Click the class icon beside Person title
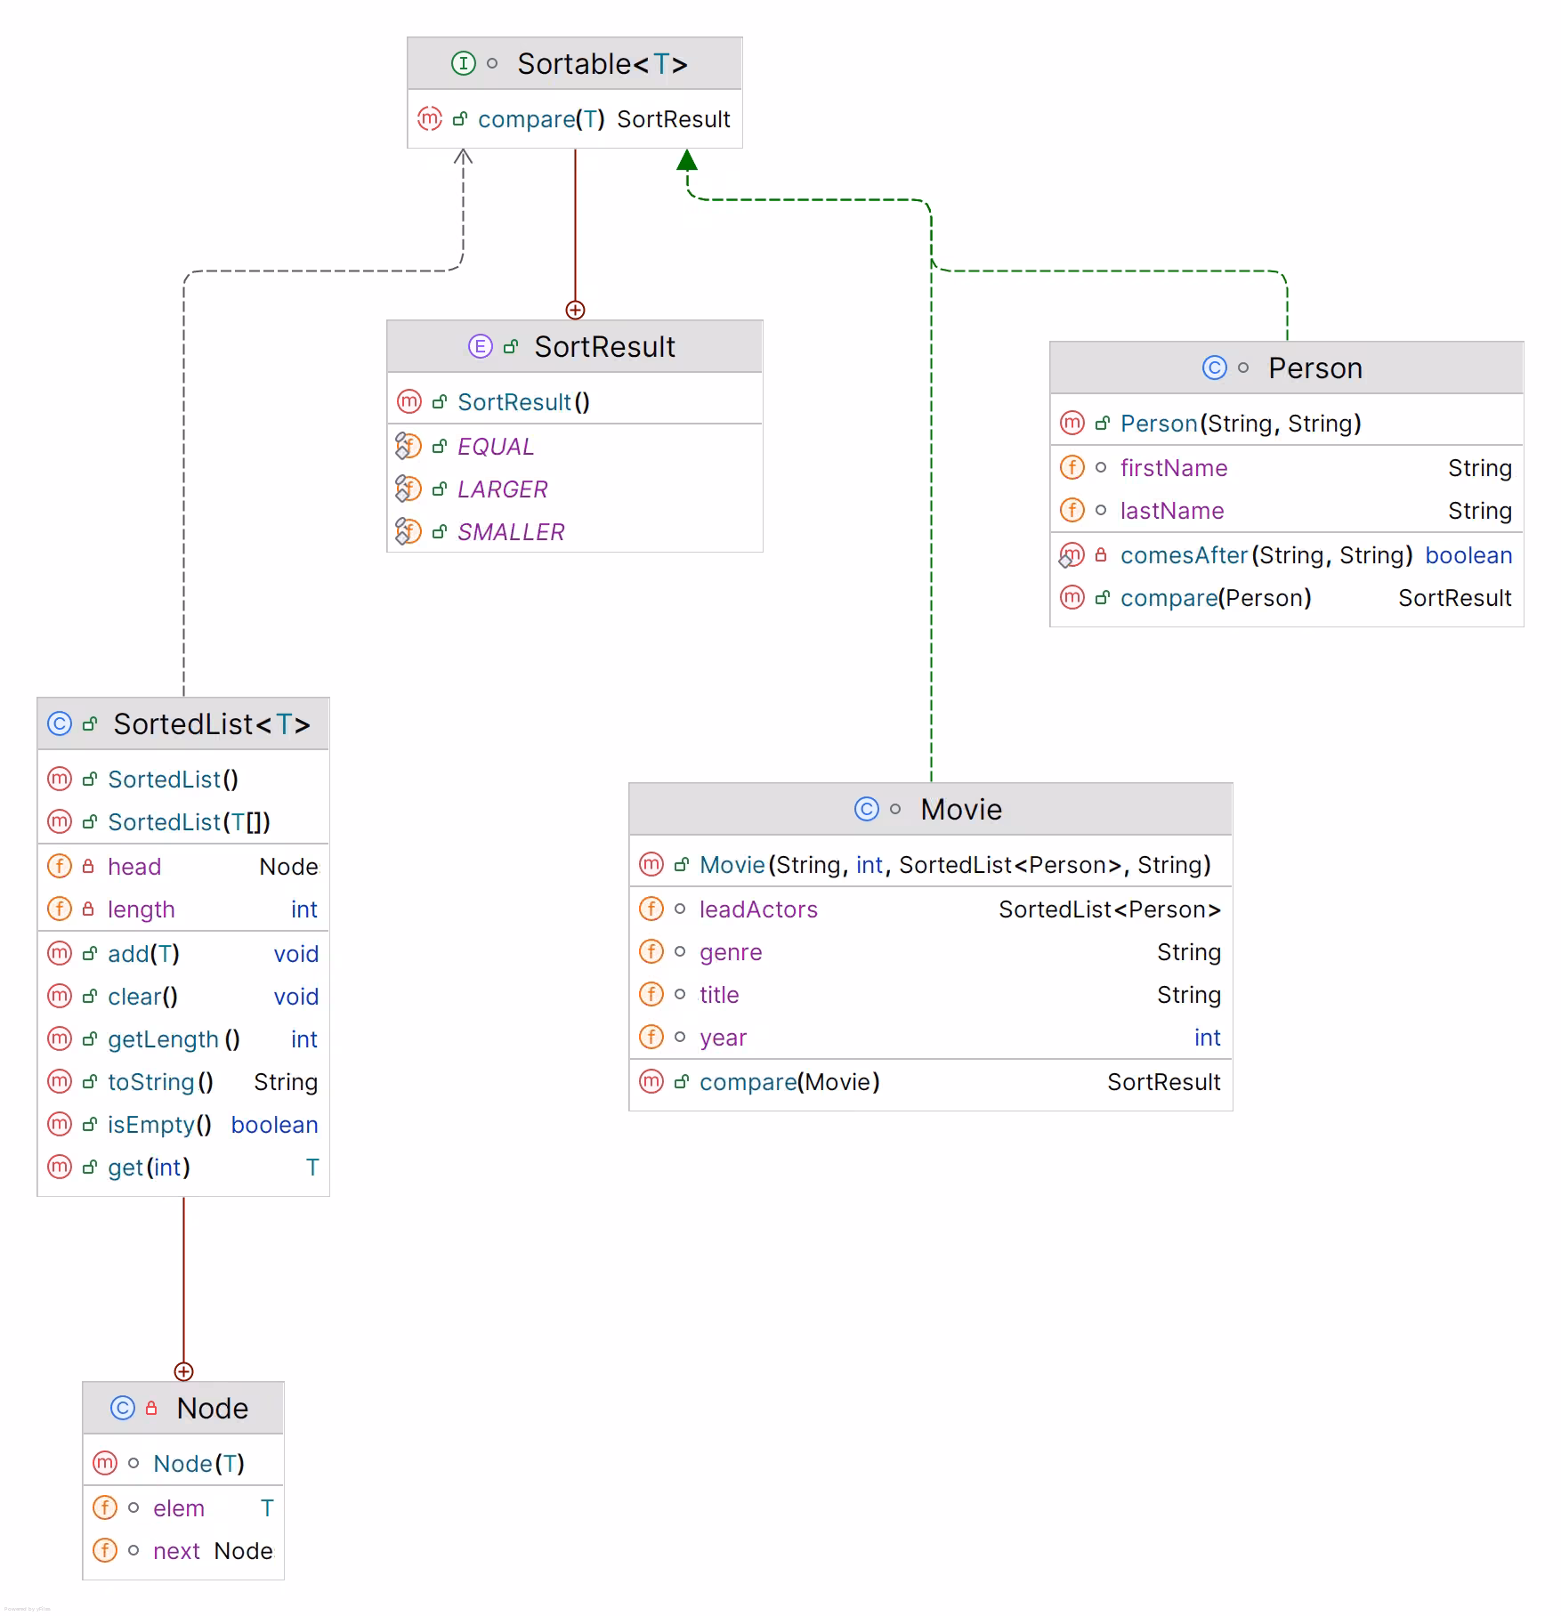The width and height of the screenshot is (1561, 1616). 1214,368
